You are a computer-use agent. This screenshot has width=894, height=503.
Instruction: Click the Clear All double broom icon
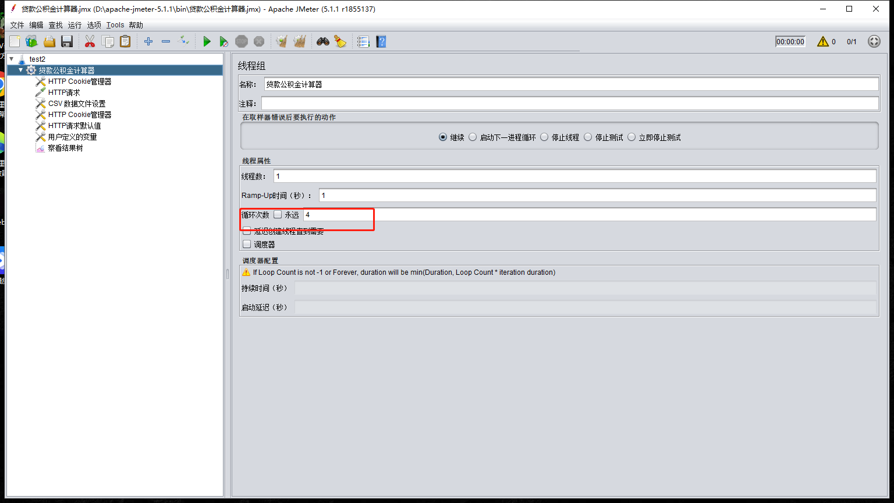[300, 41]
